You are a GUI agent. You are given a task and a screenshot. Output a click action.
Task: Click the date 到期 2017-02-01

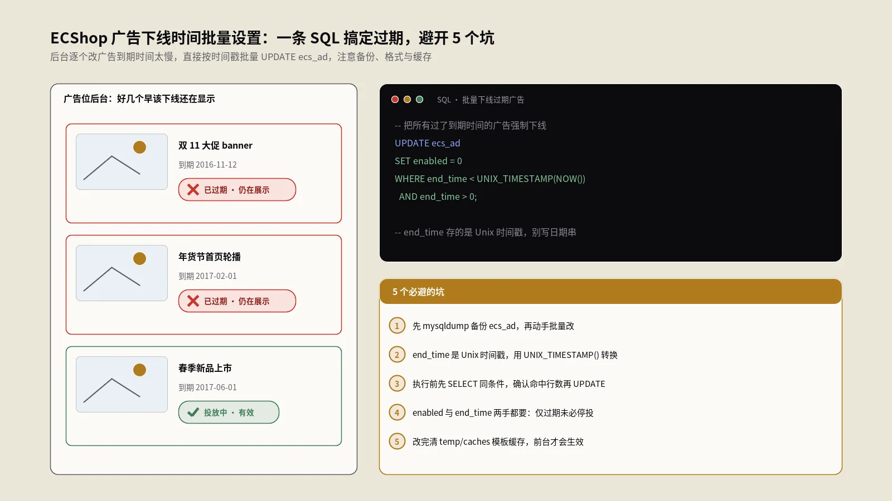[x=207, y=276]
